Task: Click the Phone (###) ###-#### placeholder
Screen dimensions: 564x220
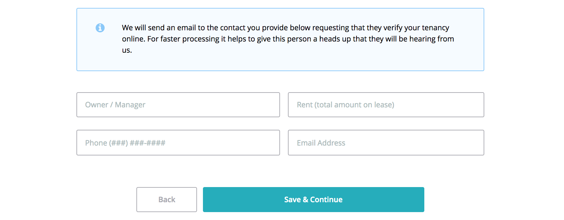Action: click(125, 143)
